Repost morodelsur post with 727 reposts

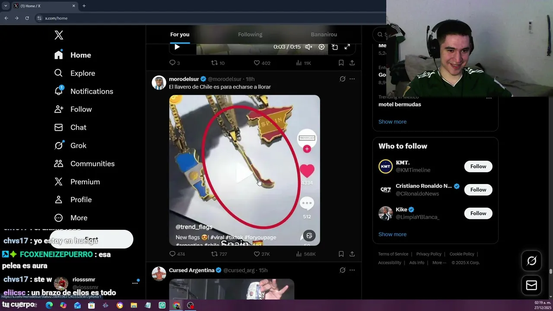[219, 254]
